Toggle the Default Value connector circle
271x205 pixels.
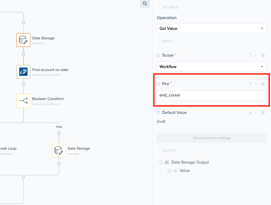point(158,113)
